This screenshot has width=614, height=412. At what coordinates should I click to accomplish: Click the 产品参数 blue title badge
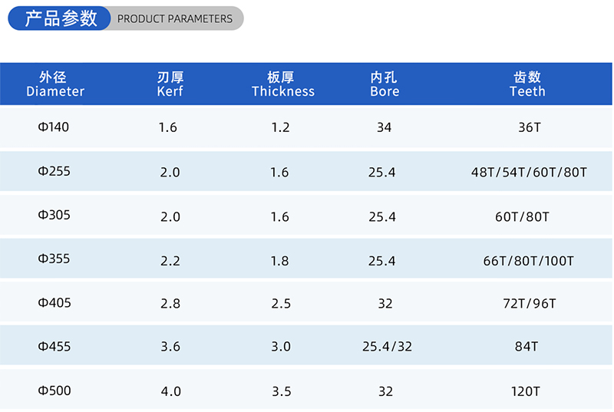[x=61, y=18]
